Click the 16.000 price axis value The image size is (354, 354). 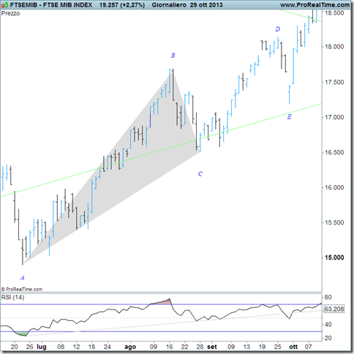click(x=334, y=187)
